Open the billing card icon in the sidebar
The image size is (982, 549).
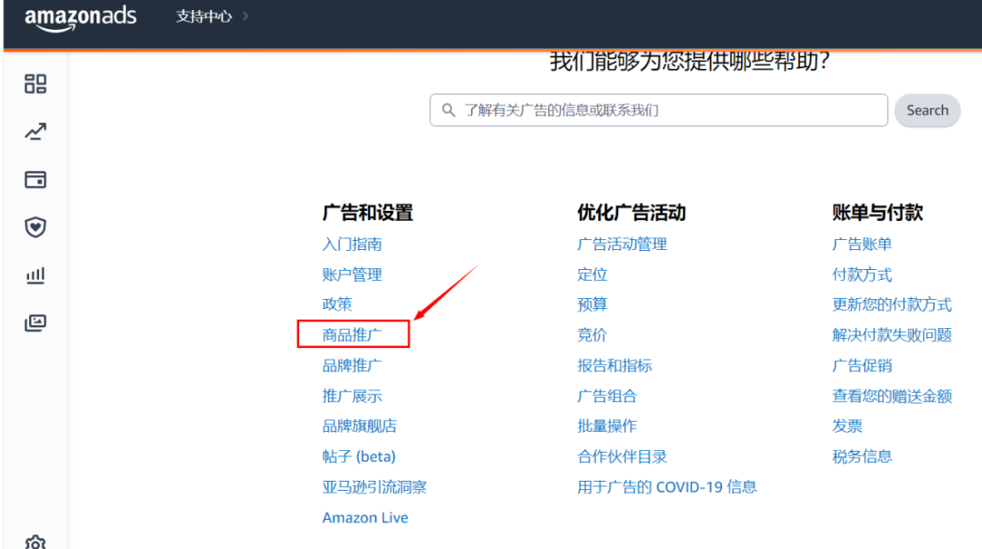pos(35,180)
